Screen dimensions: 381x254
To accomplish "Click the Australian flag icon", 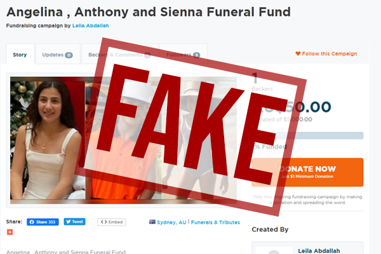I will (152, 222).
